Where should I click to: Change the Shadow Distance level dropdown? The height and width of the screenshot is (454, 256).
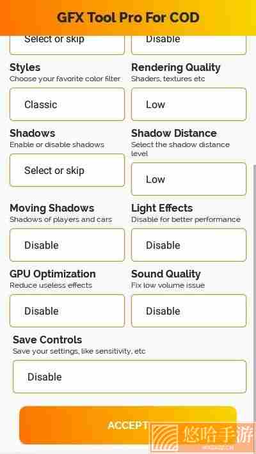point(189,179)
